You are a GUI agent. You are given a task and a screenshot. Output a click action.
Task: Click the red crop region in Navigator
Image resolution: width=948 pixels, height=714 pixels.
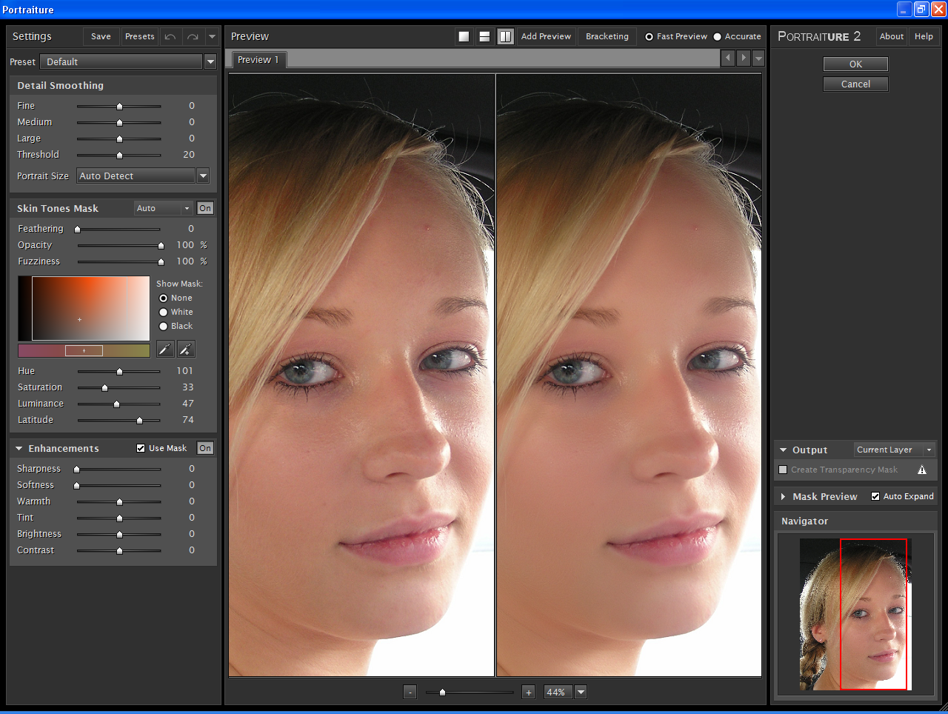tap(874, 615)
